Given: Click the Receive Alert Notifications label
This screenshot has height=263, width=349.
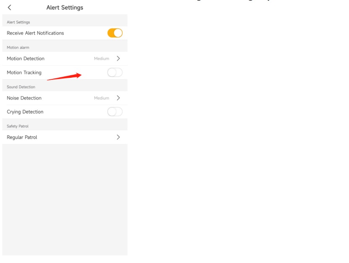Looking at the screenshot, I should click(35, 33).
